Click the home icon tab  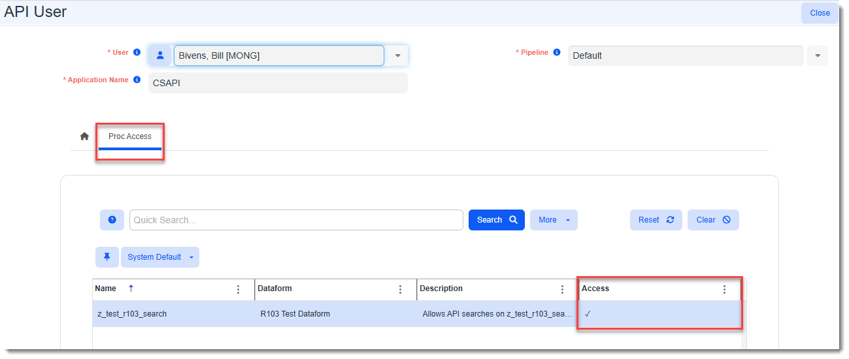(84, 136)
